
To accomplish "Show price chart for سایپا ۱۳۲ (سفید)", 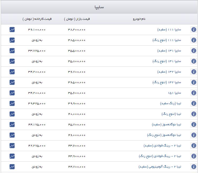I will tap(12, 72).
